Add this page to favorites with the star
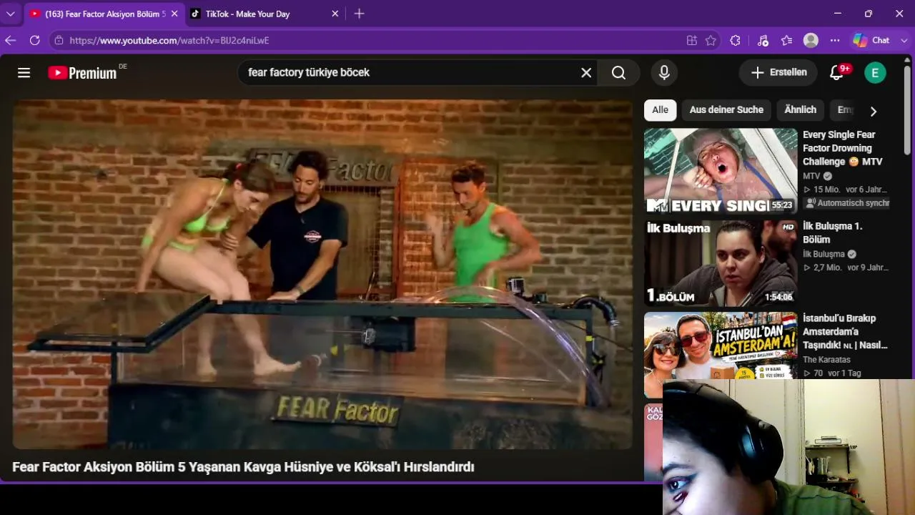The image size is (915, 515). [711, 41]
